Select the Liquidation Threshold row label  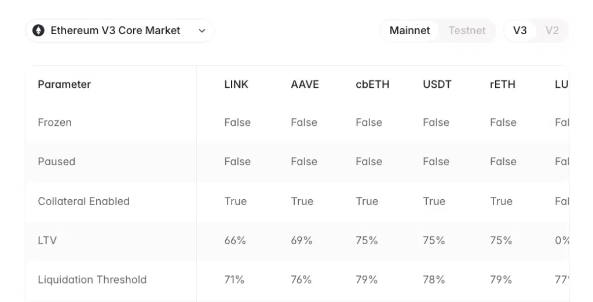[x=92, y=280]
